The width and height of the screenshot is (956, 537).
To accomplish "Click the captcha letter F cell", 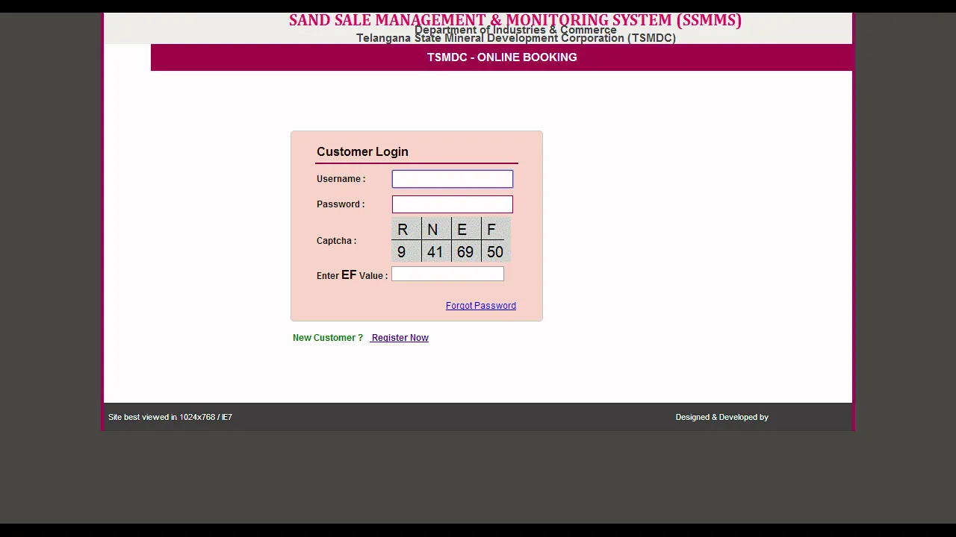I will click(x=496, y=229).
